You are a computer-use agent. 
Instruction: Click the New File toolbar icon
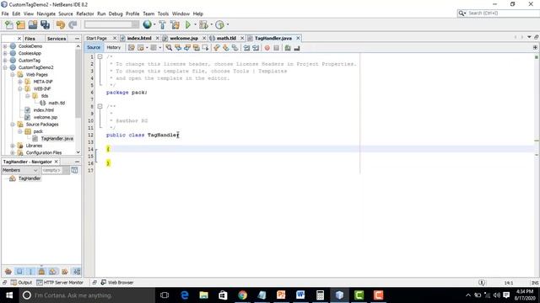9,24
